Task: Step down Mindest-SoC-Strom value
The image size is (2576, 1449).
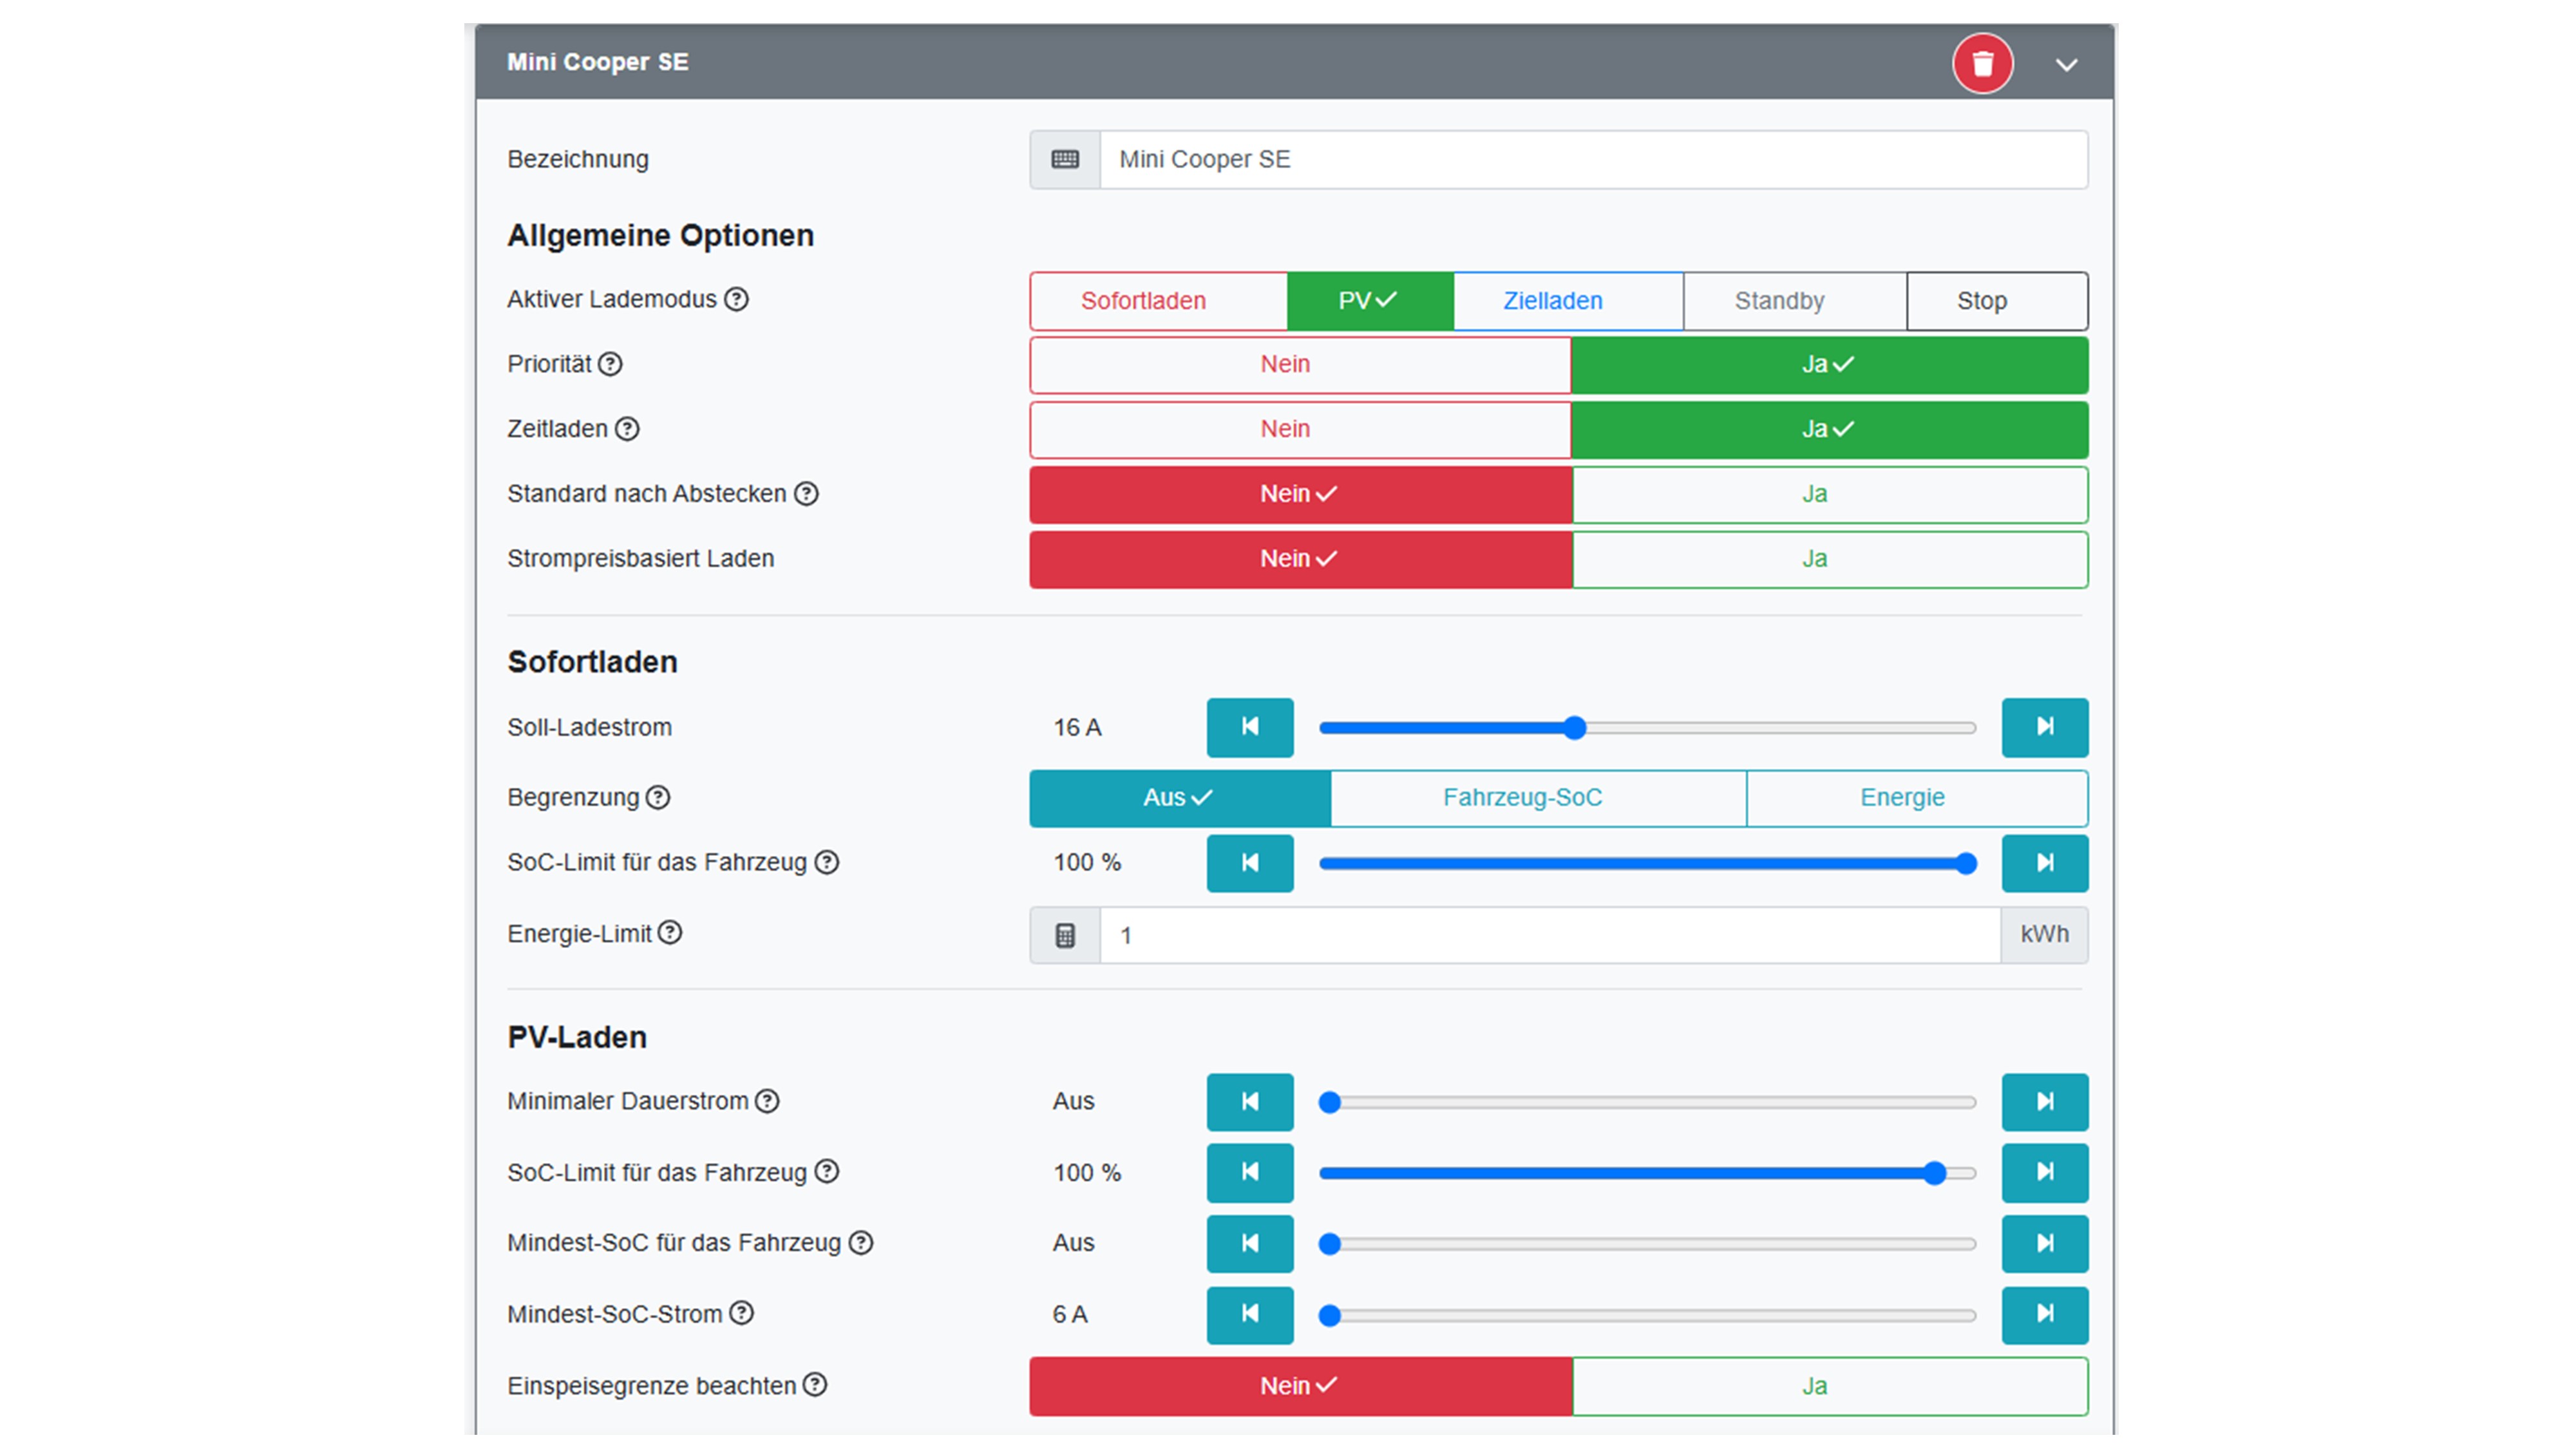Action: (x=1249, y=1314)
